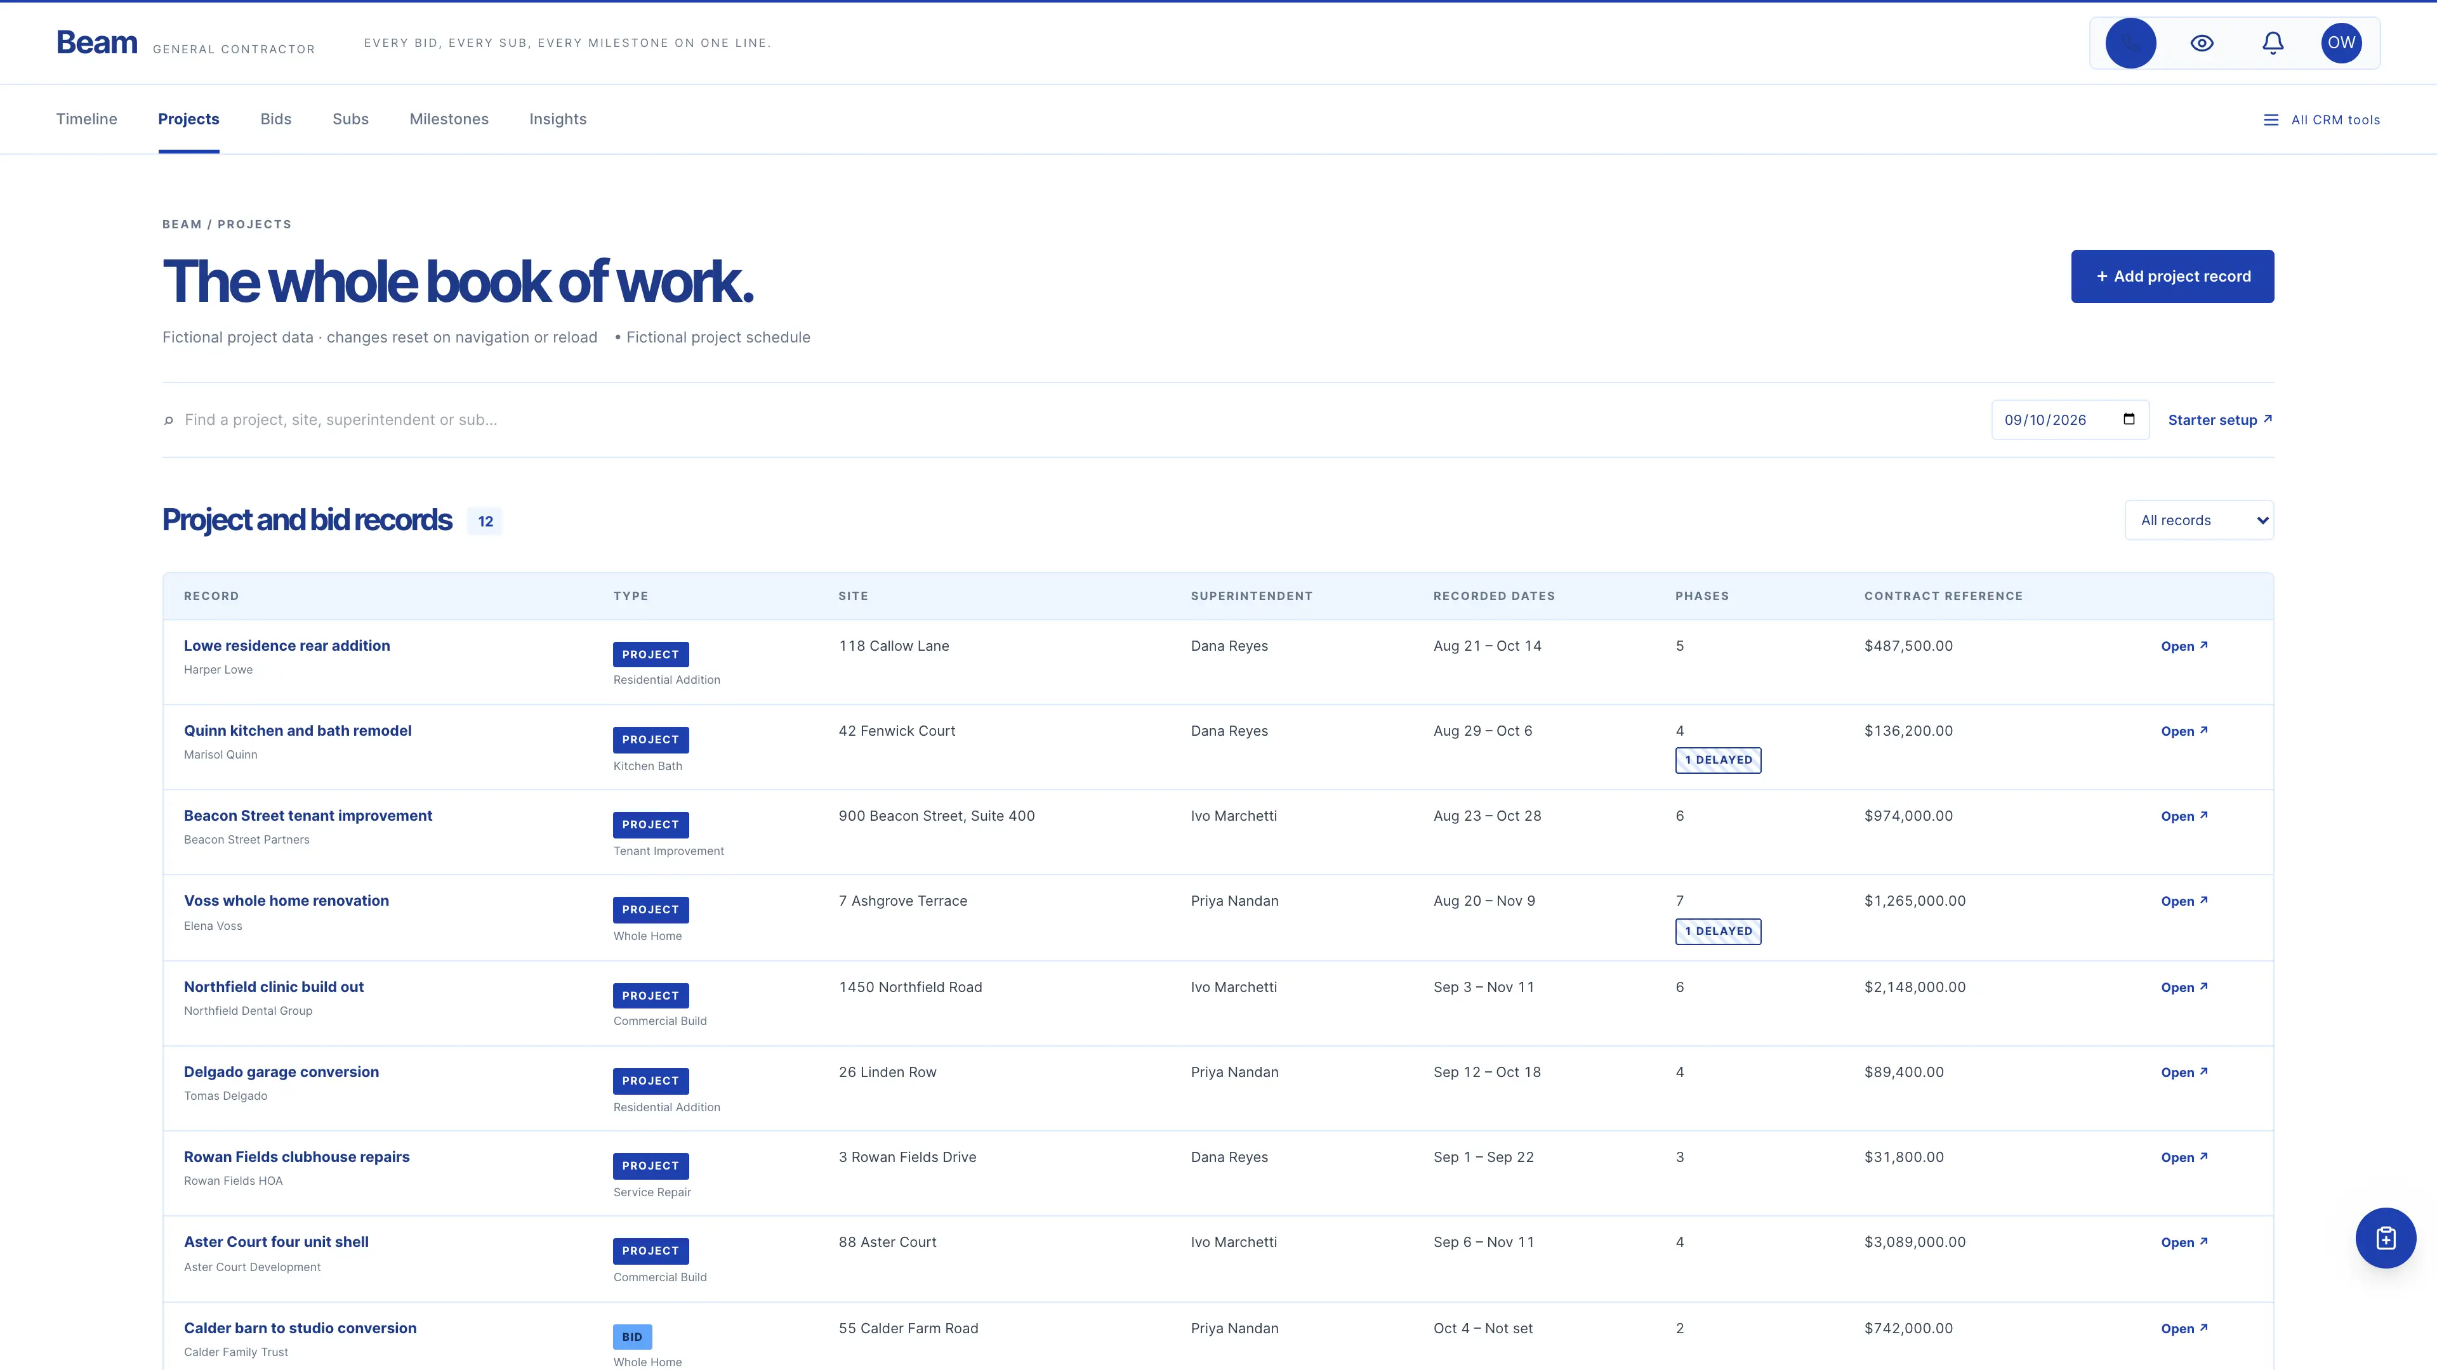Open All CRM tools hamburger menu
This screenshot has width=2437, height=1370.
[x=2321, y=120]
